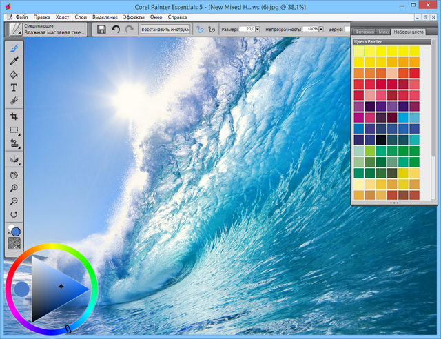Click the Восстановить инструмент button
The width and height of the screenshot is (441, 339).
point(165,30)
